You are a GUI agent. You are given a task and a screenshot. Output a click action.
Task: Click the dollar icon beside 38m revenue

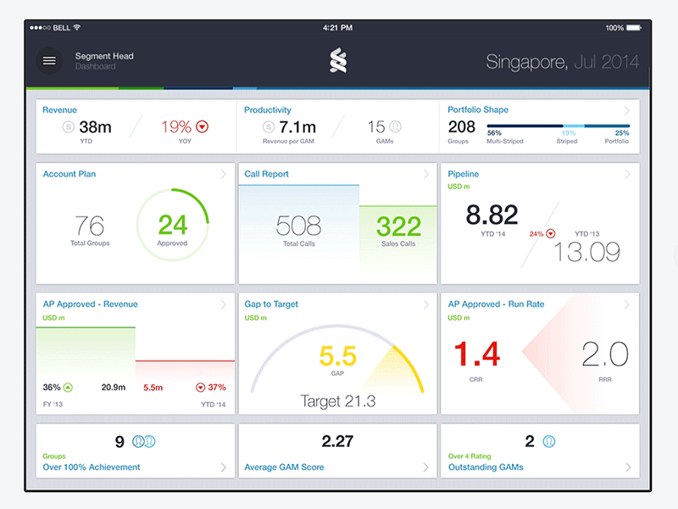[69, 127]
